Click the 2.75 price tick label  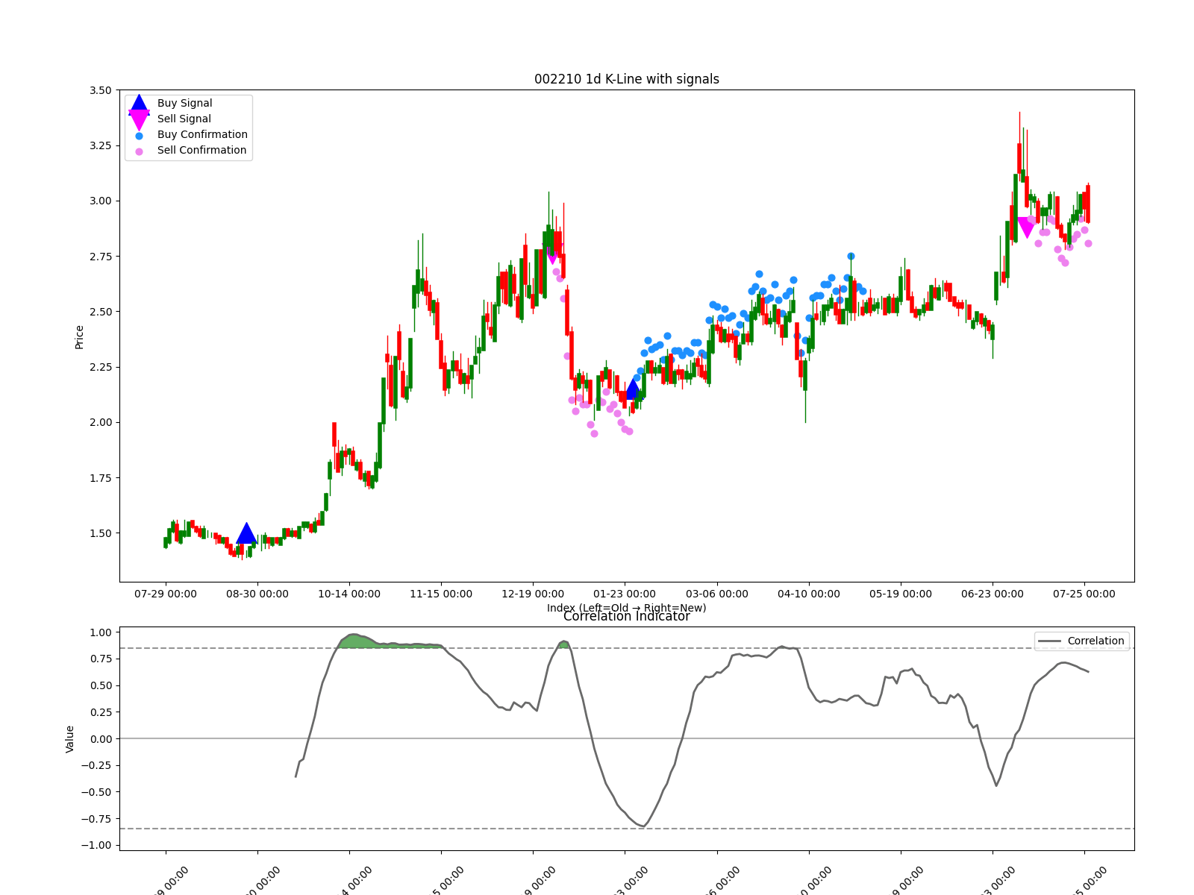pyautogui.click(x=99, y=257)
